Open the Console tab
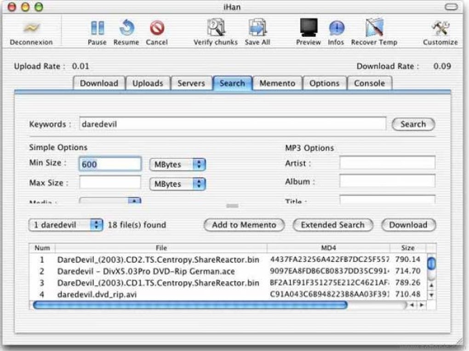The width and height of the screenshot is (469, 351). click(370, 83)
